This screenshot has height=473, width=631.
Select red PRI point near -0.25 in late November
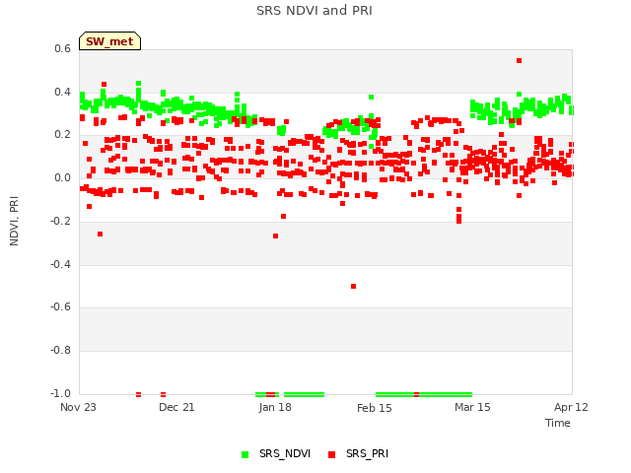pos(101,235)
